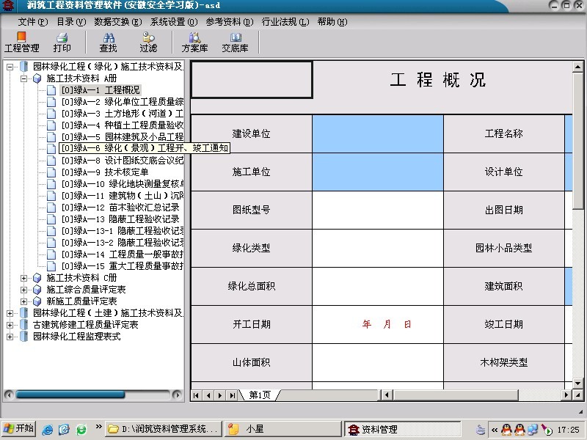Viewport: 587px width, 440px height.
Task: Click the blue 建设单位 input cell
Action: [x=377, y=133]
